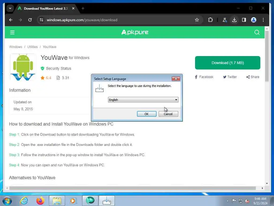Share on Twitter
This screenshot has height=206, width=274.
[x=230, y=77]
